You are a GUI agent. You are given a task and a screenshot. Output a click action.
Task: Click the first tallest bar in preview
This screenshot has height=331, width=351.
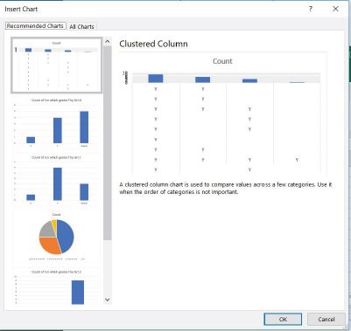pos(156,79)
